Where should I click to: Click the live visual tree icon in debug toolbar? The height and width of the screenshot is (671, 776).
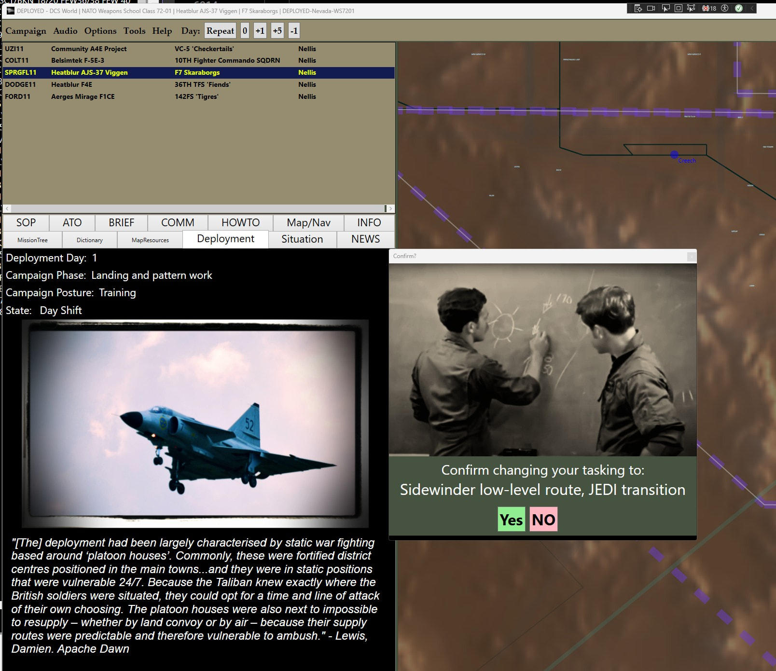[x=638, y=8]
